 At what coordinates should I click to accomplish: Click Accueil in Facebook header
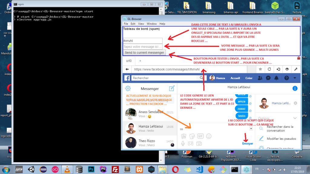click(x=235, y=78)
